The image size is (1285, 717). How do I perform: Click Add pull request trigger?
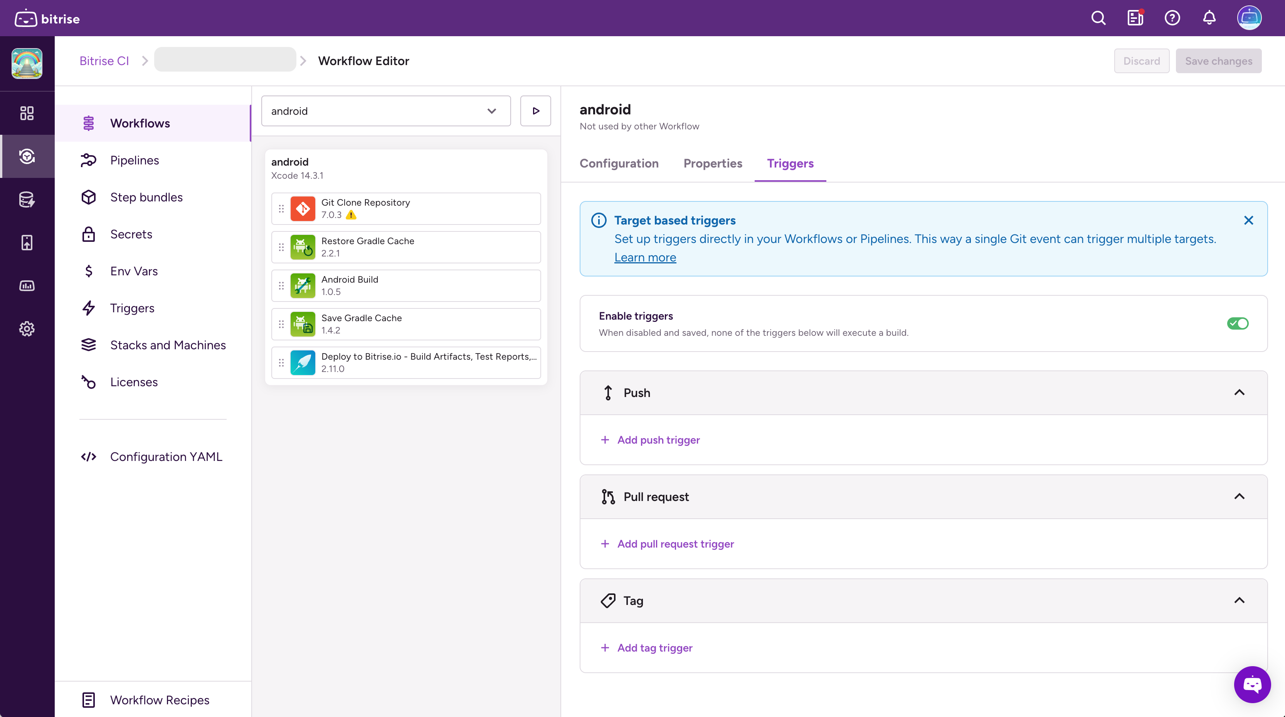[x=668, y=544]
